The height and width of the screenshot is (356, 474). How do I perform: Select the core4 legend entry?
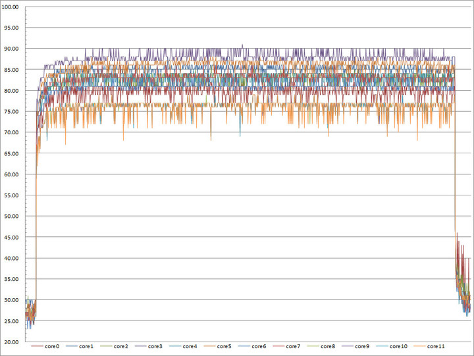(x=183, y=346)
